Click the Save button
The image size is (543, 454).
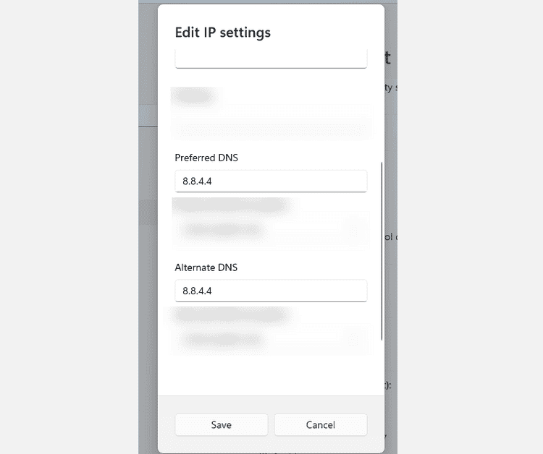coord(221,425)
